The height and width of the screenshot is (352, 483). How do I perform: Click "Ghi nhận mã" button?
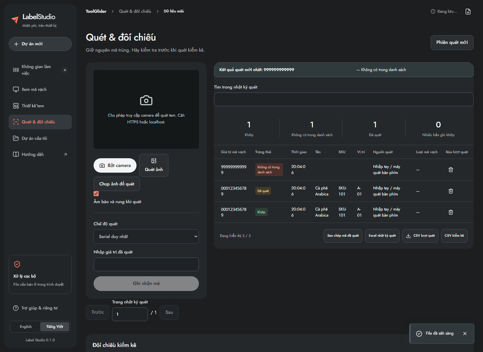point(146,284)
